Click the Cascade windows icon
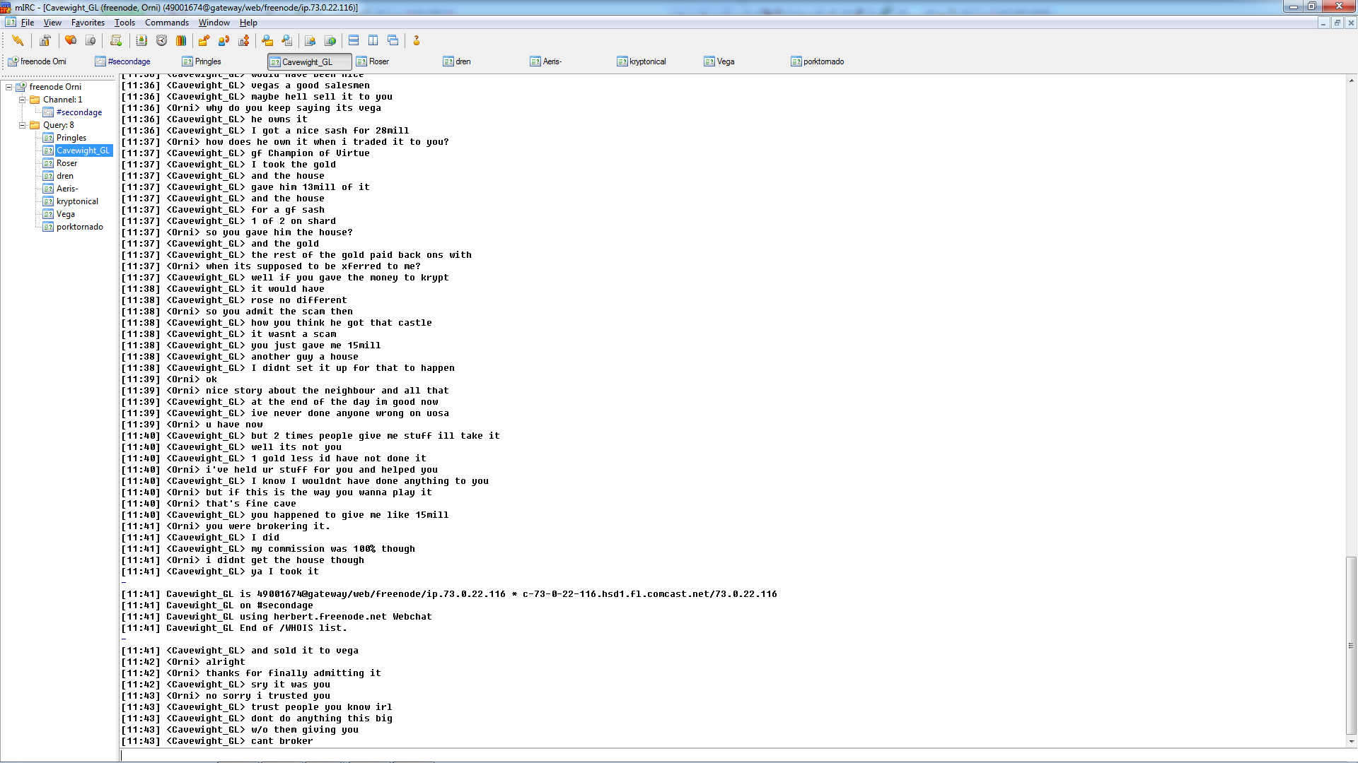 point(393,41)
